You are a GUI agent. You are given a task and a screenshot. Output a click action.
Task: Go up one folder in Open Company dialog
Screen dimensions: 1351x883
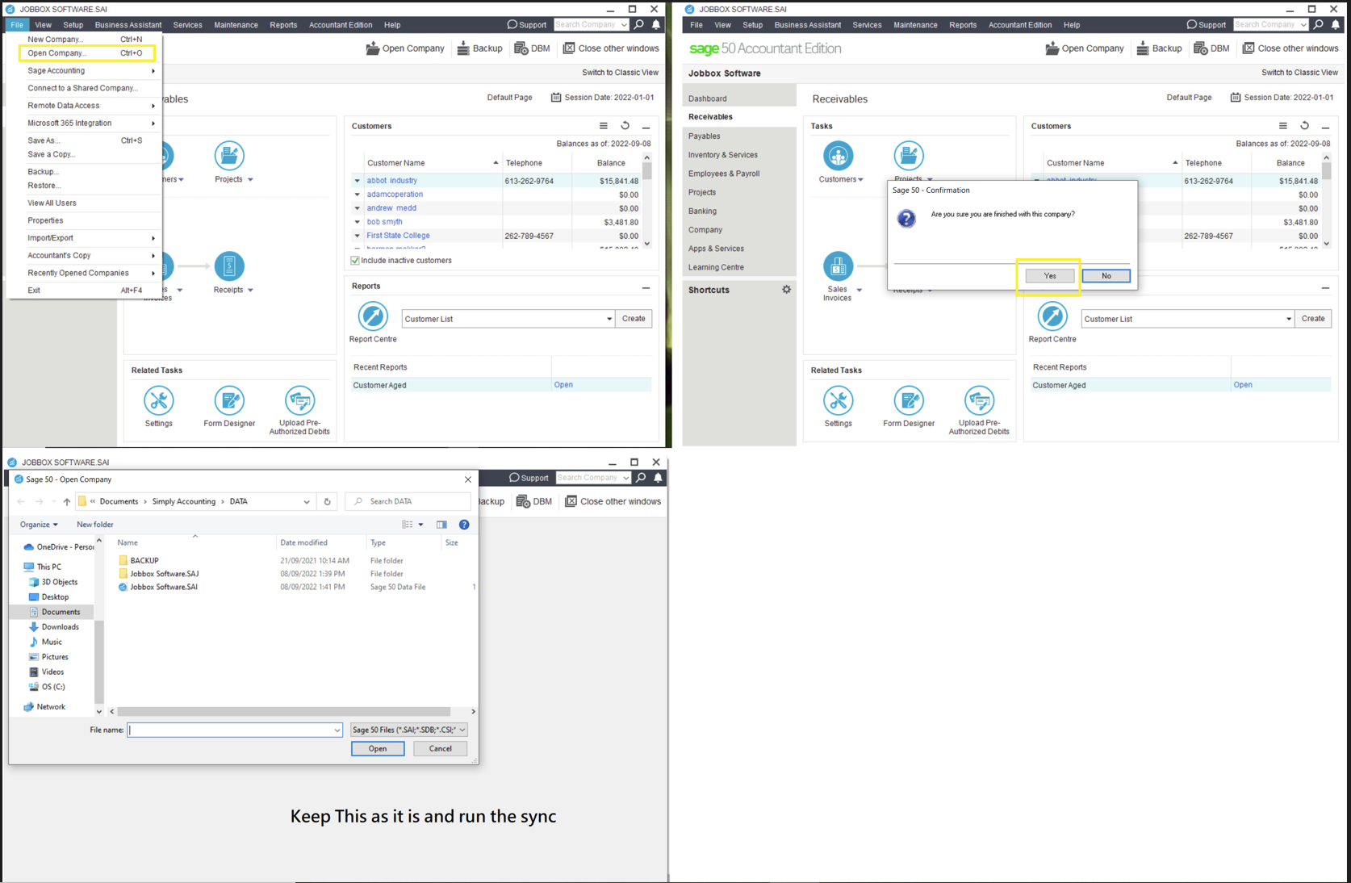coord(67,501)
